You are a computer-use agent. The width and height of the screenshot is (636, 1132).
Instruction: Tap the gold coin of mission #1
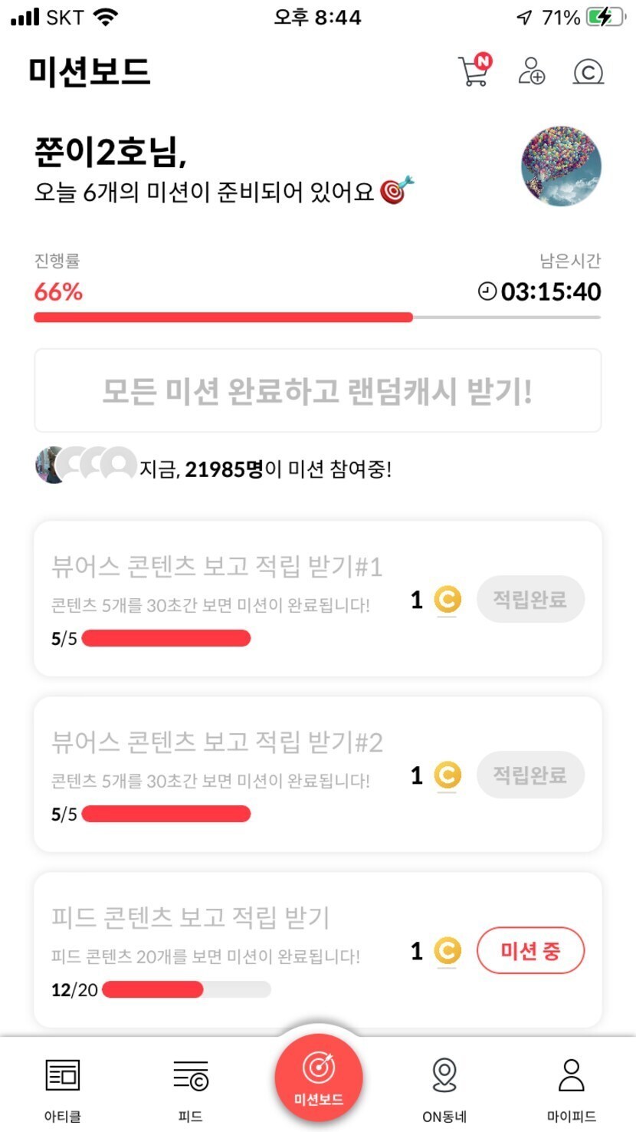click(447, 600)
